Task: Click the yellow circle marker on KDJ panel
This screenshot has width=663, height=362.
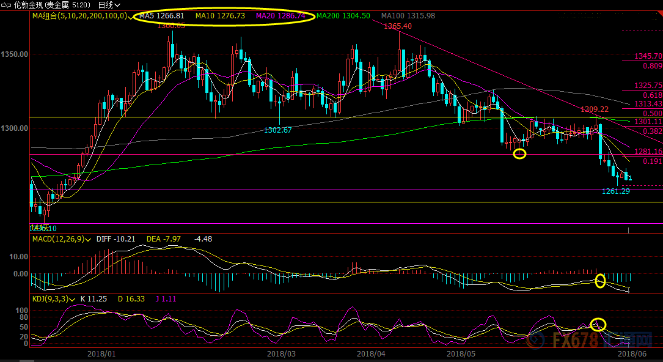Action: [x=599, y=324]
